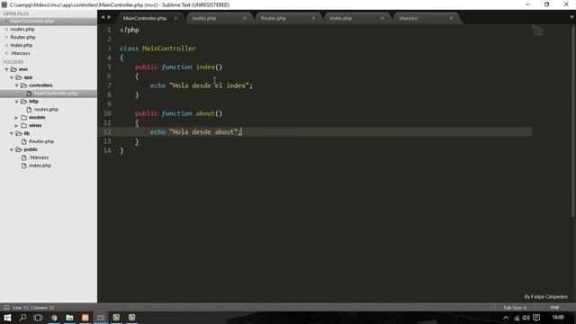Screen dimensions: 576x324
Task: Go to previous tab using left arrow
Action: click(x=103, y=17)
